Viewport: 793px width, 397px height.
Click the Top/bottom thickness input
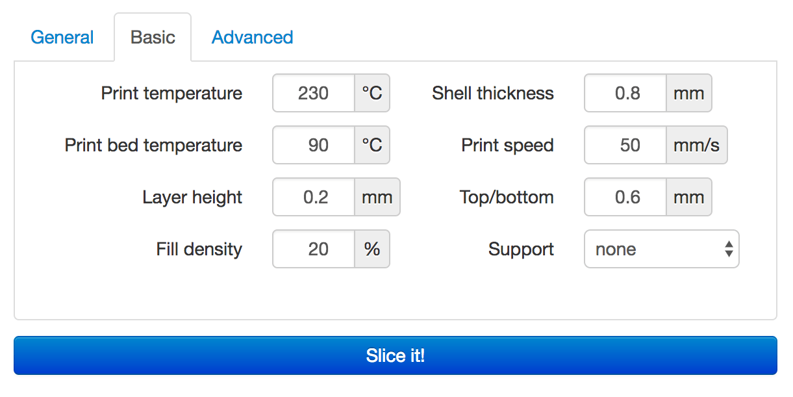coord(624,197)
